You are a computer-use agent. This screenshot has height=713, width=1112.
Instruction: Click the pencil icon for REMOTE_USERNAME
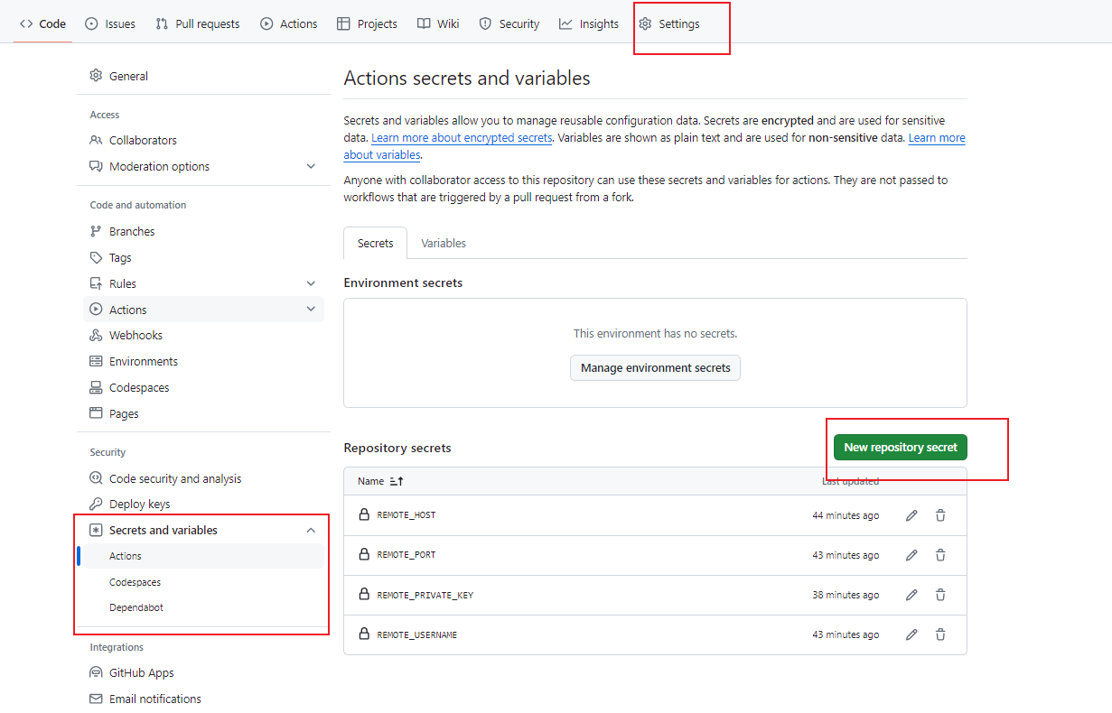pyautogui.click(x=911, y=634)
